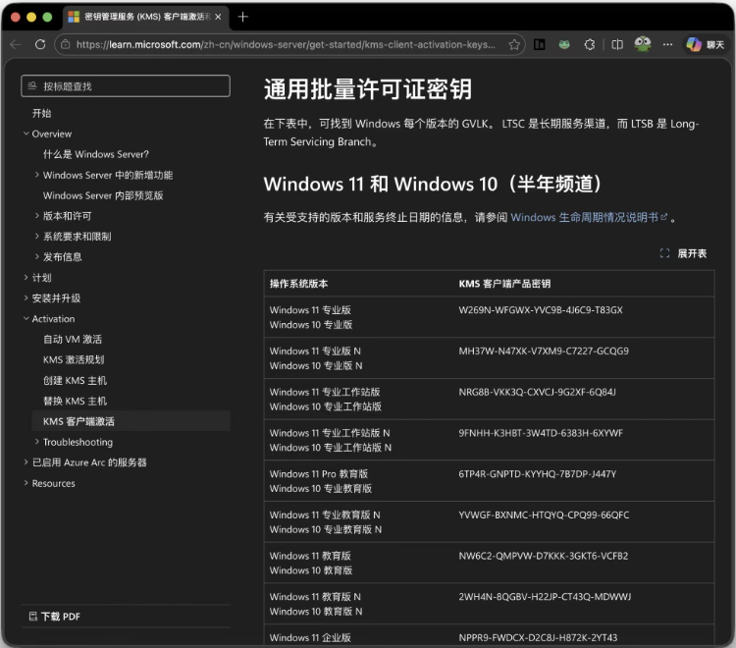Reload the page with refresh icon
The image size is (736, 648).
[40, 44]
